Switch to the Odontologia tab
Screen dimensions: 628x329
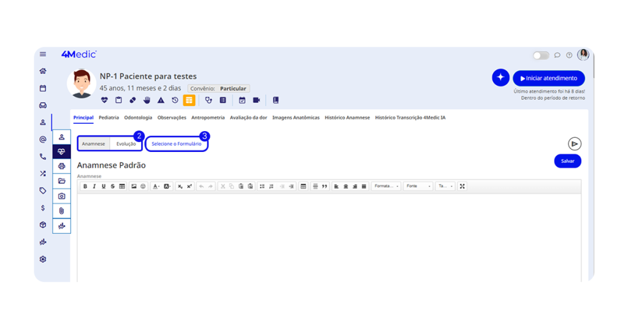click(138, 118)
